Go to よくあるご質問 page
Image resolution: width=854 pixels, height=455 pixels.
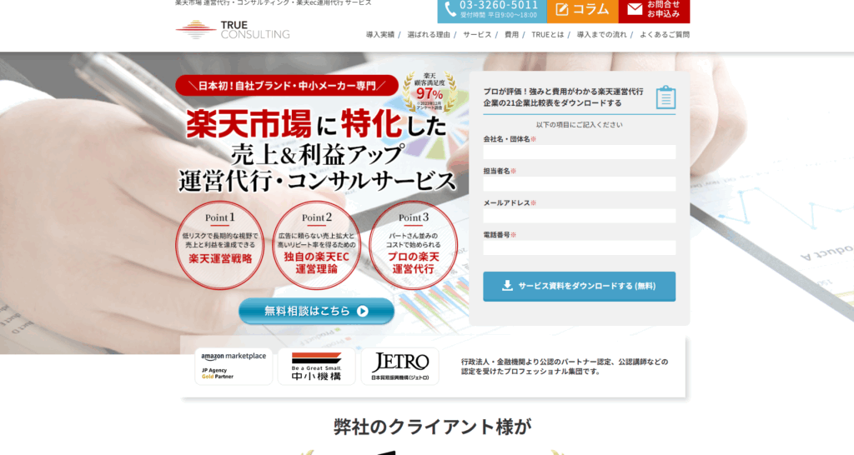tap(665, 35)
